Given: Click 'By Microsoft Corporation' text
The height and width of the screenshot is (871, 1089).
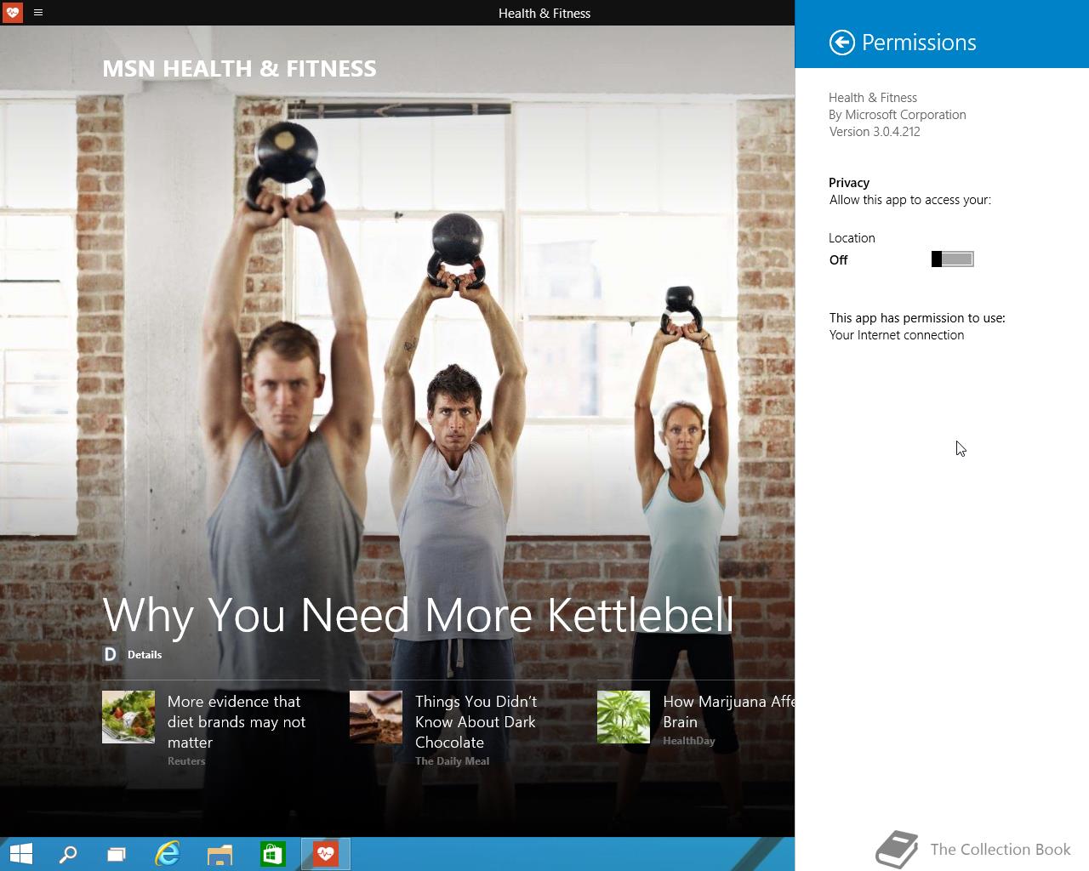Looking at the screenshot, I should point(898,115).
